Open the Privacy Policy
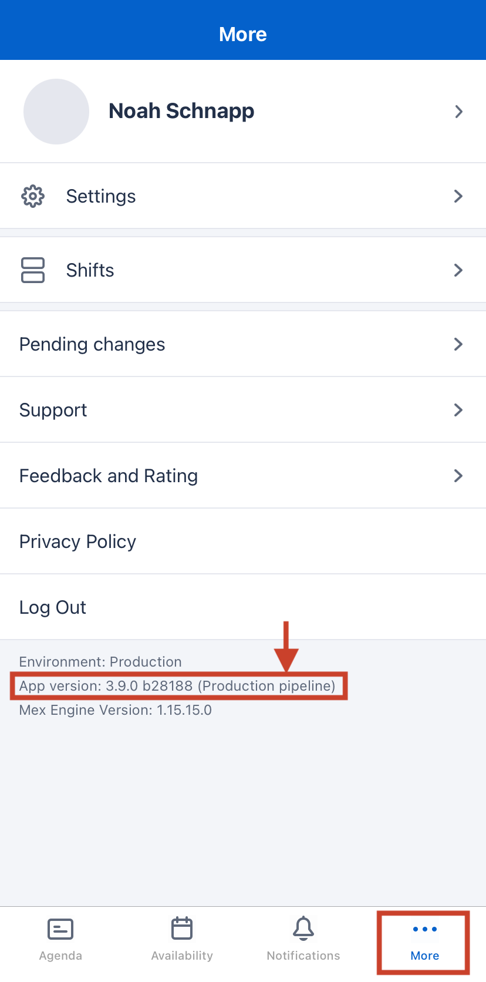 point(77,541)
